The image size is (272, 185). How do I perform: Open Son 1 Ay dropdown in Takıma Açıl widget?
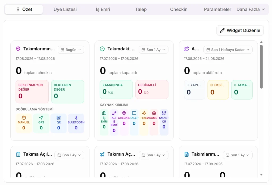coord(69,155)
